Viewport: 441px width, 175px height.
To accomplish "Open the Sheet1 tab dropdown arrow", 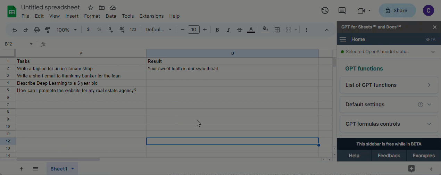I will coord(73,169).
